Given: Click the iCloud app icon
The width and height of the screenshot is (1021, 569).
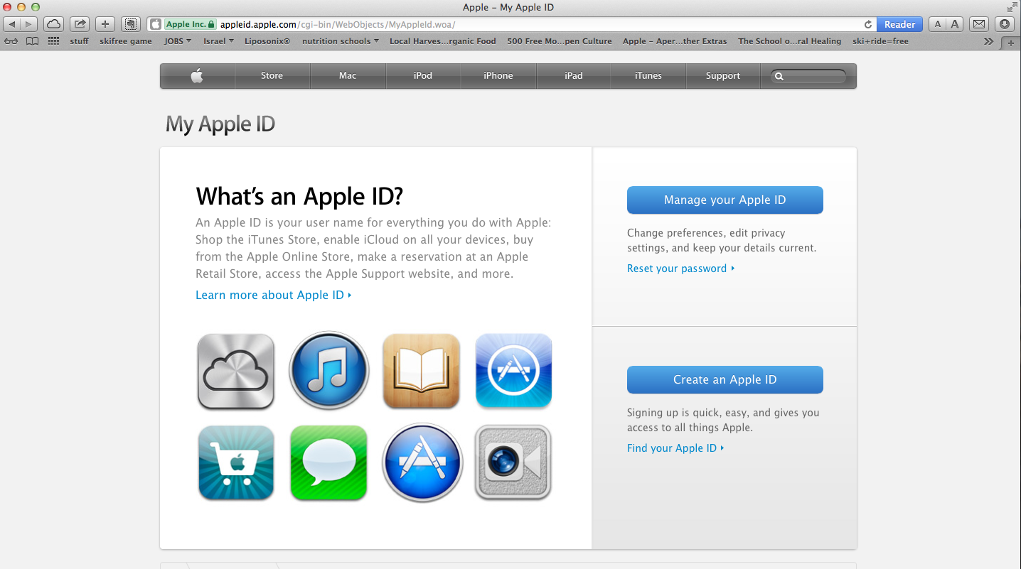Looking at the screenshot, I should click(235, 370).
